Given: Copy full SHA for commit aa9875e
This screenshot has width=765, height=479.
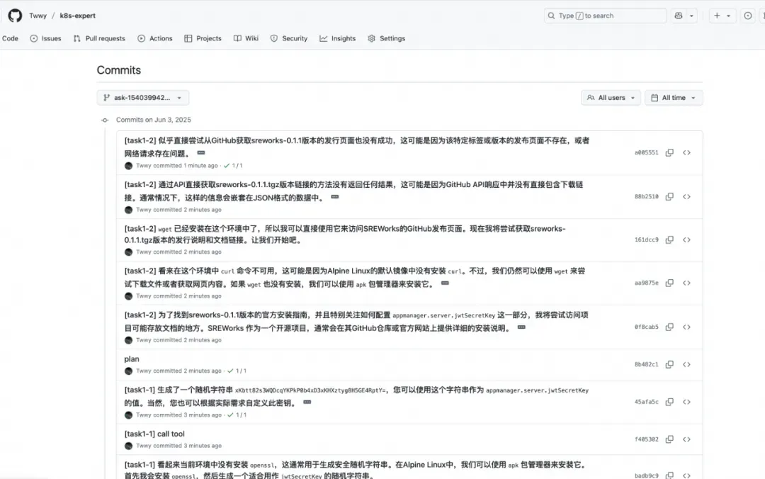Looking at the screenshot, I should click(669, 283).
